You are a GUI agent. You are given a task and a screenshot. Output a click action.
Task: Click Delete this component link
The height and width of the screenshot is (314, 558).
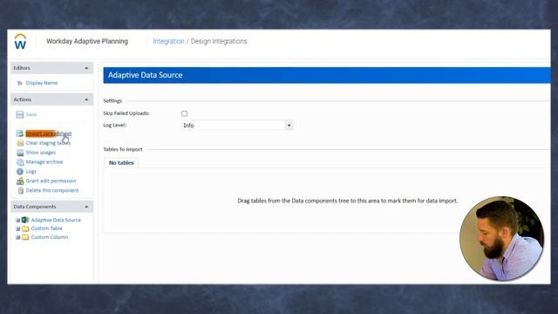tap(52, 191)
